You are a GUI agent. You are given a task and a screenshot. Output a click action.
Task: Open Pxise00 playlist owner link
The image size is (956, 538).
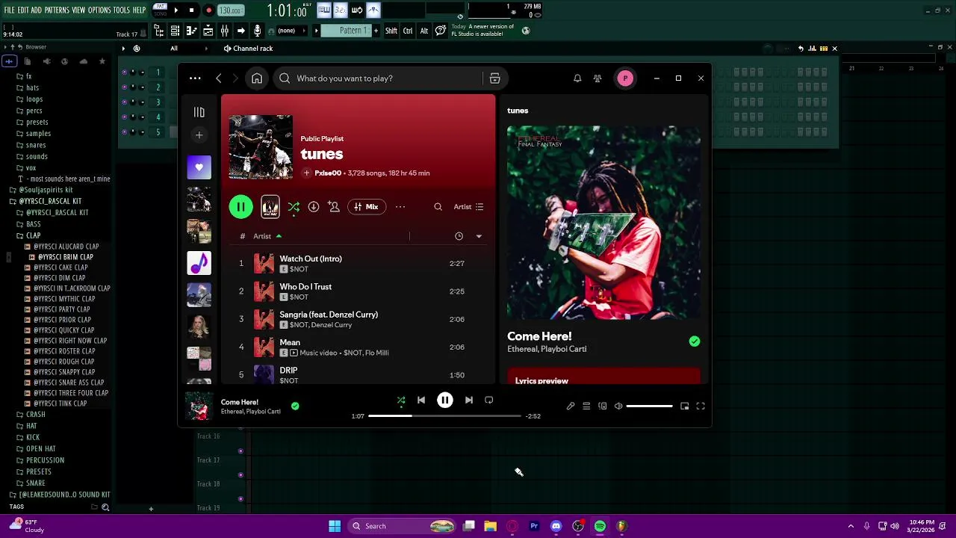pyautogui.click(x=328, y=173)
